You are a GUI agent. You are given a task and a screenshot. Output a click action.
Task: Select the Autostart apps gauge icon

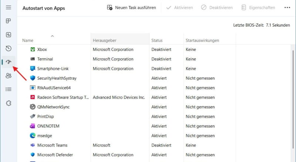pyautogui.click(x=9, y=62)
